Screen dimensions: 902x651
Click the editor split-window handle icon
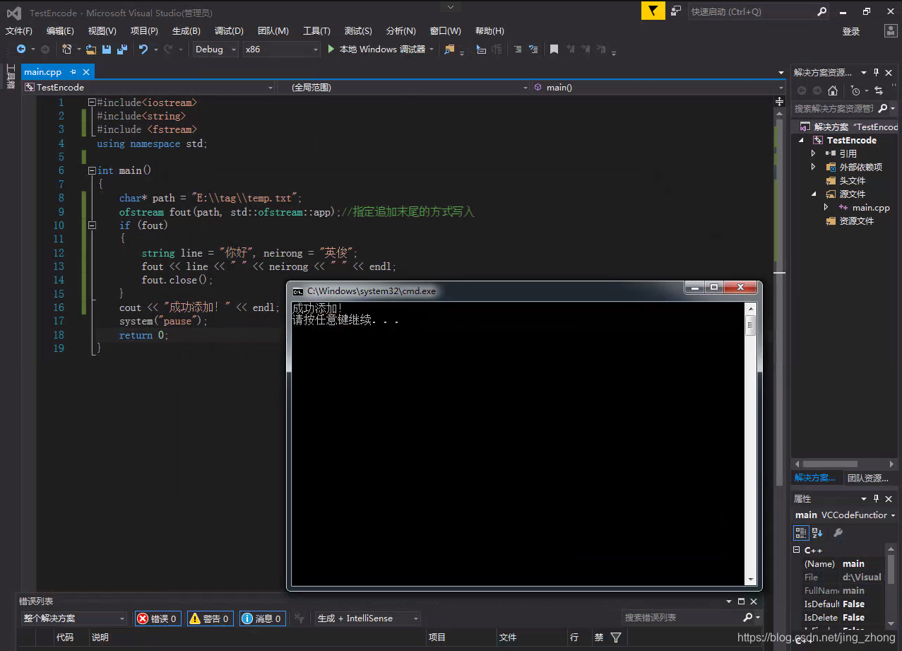tap(780, 102)
